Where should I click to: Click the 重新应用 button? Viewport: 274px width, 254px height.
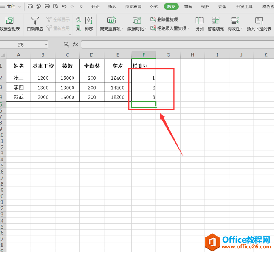[58, 28]
